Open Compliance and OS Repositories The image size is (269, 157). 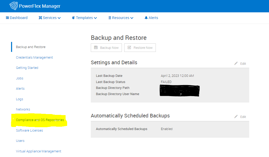point(40,120)
